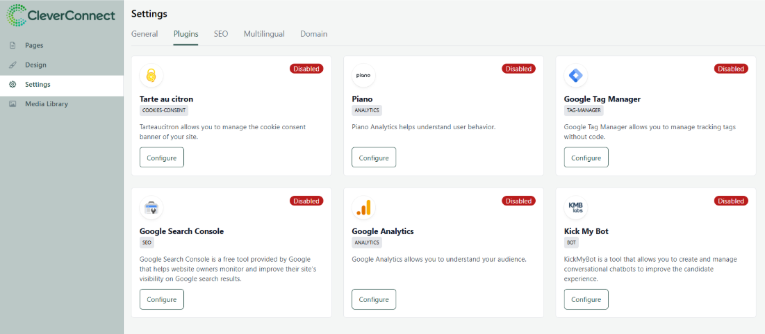The width and height of the screenshot is (765, 334).
Task: Switch to the SEO tab
Action: (x=221, y=34)
